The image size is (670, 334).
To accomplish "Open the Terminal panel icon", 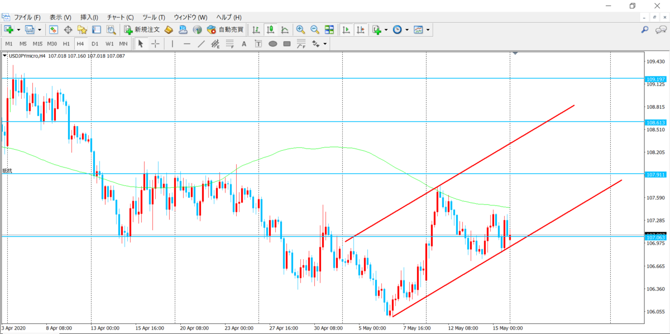I will click(96, 30).
